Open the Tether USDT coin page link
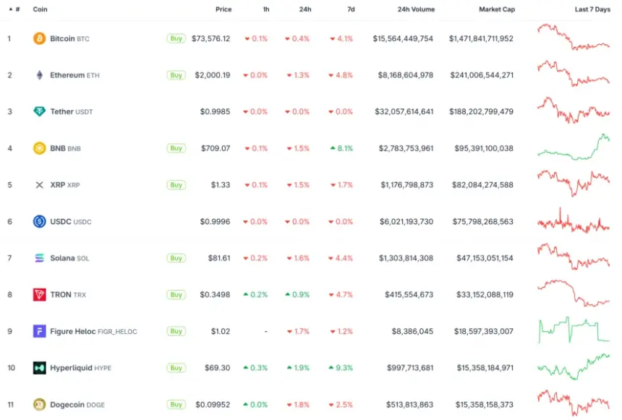 (72, 111)
